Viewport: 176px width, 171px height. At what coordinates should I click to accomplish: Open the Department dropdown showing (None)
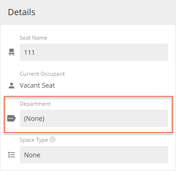94,118
